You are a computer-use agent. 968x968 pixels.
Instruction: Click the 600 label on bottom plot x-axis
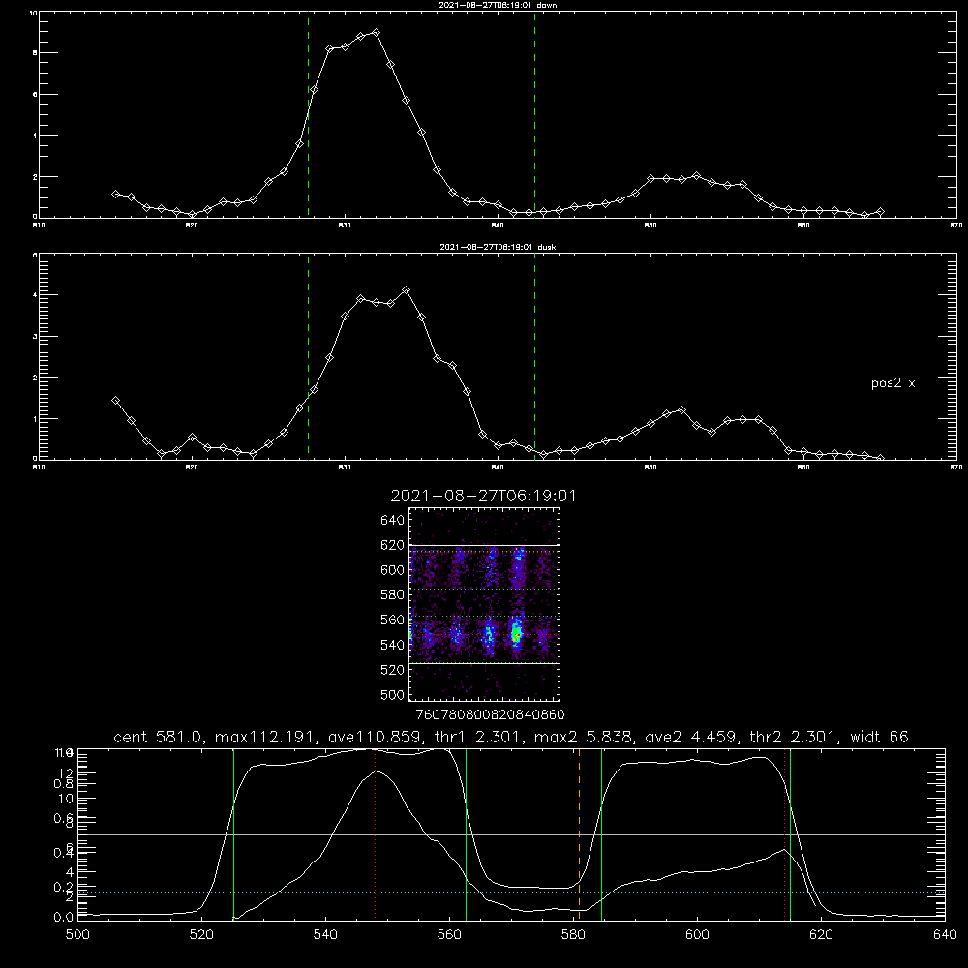[697, 935]
